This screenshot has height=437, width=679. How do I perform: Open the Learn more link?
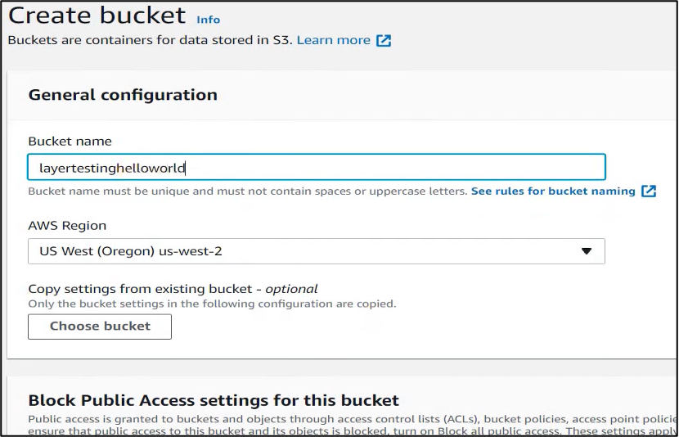[334, 40]
